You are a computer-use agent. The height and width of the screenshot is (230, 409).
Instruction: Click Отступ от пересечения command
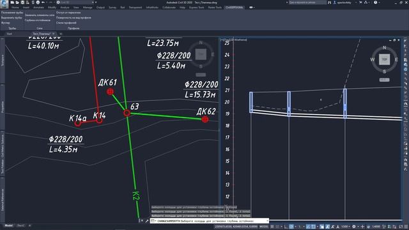pyautogui.click(x=68, y=13)
